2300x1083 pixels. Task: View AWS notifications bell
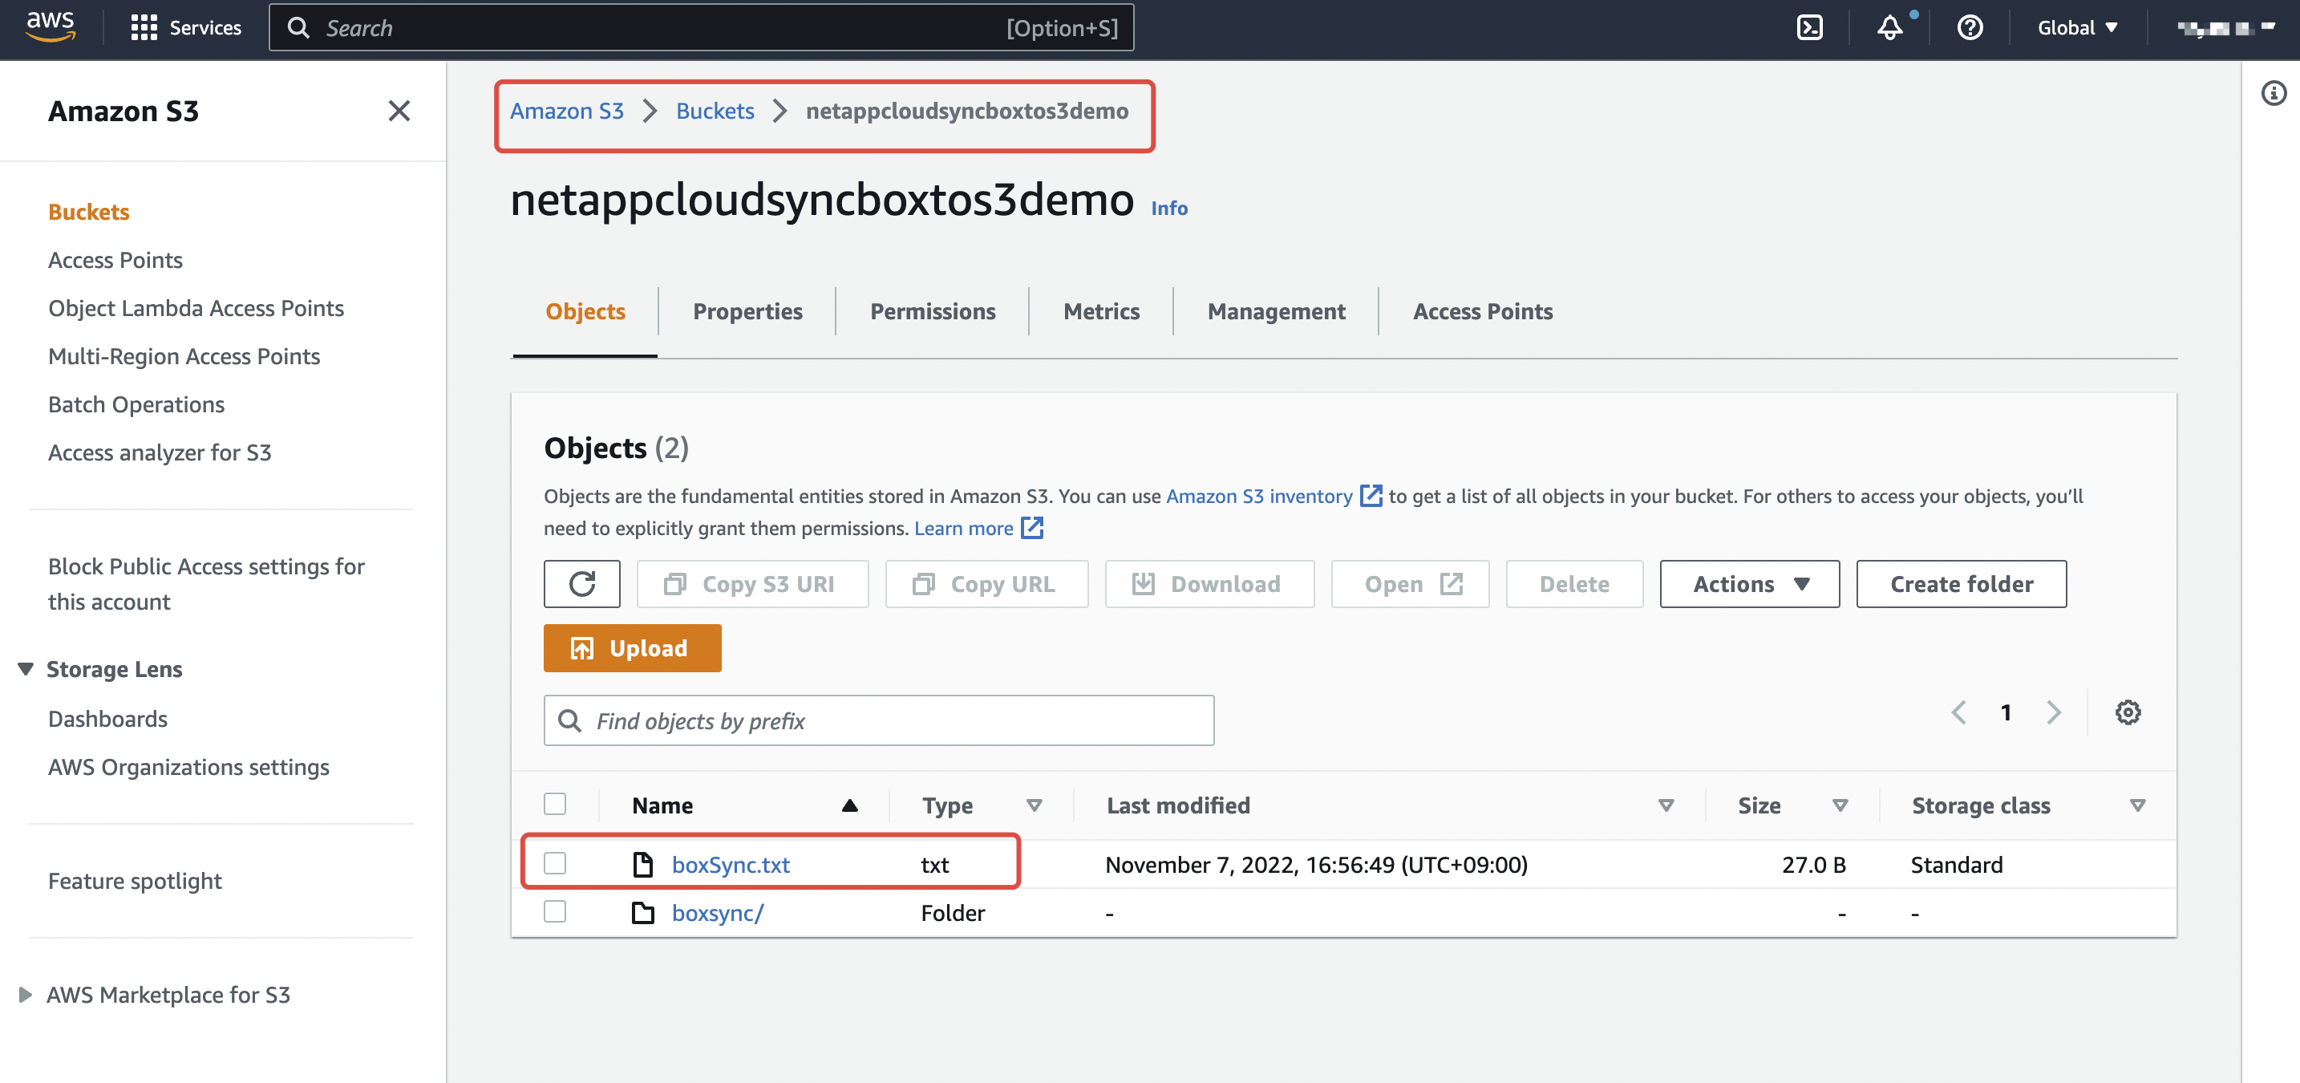(1889, 28)
